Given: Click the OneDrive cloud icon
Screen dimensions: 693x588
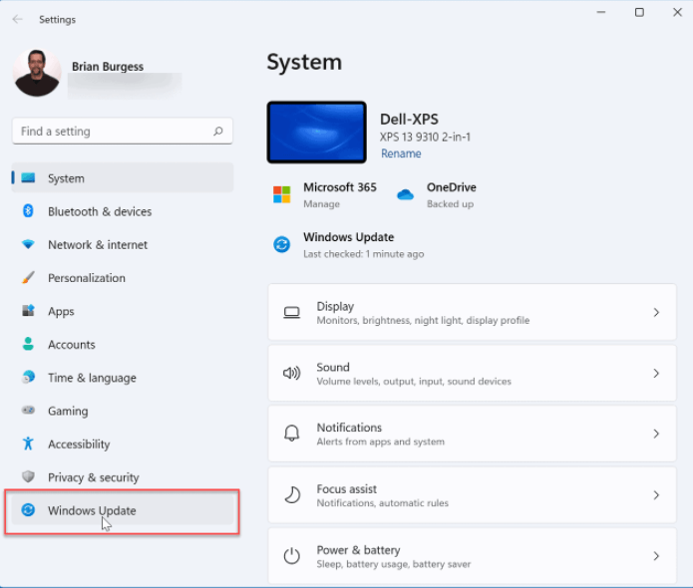Looking at the screenshot, I should pos(405,194).
